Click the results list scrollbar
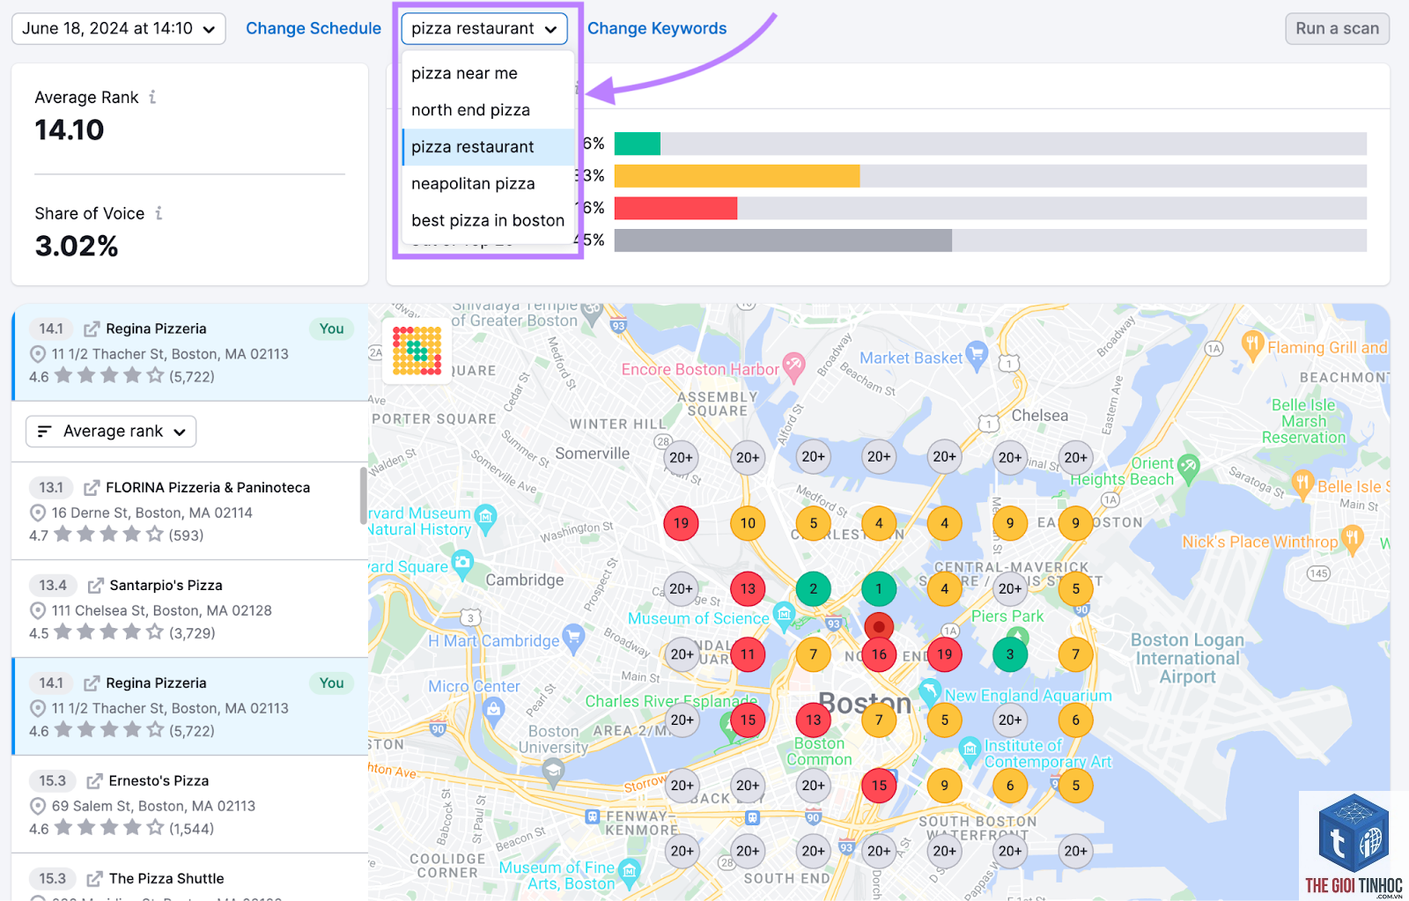 (x=363, y=495)
